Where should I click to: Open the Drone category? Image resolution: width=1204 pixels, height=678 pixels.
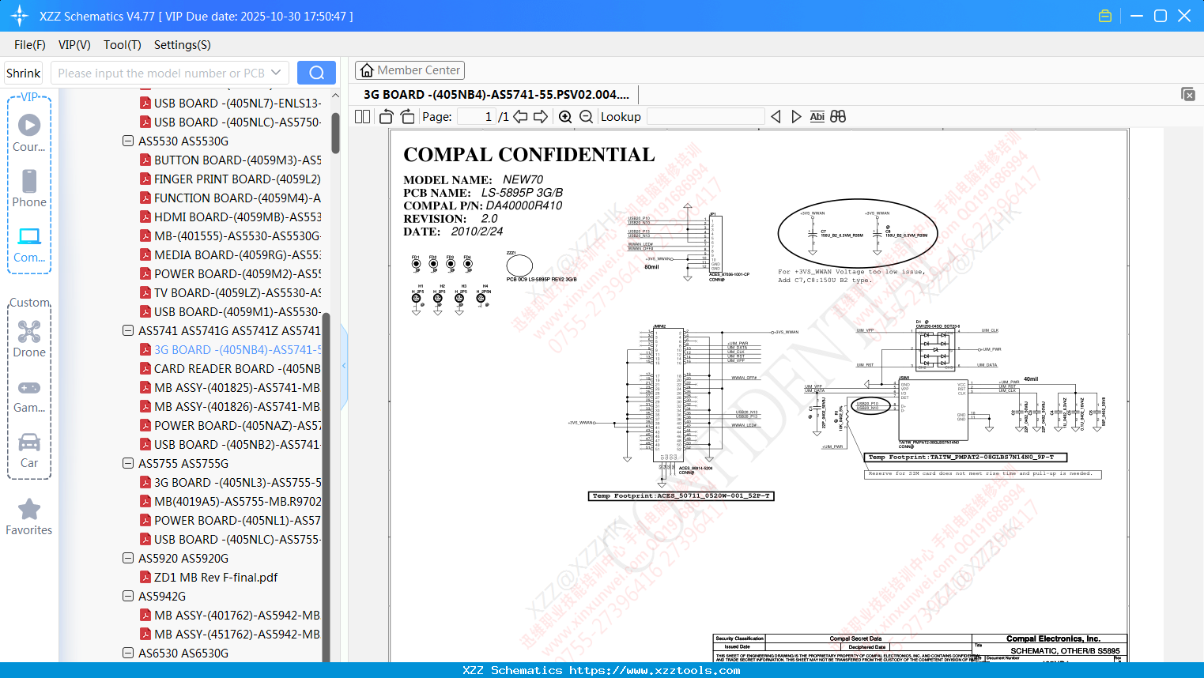(29, 338)
